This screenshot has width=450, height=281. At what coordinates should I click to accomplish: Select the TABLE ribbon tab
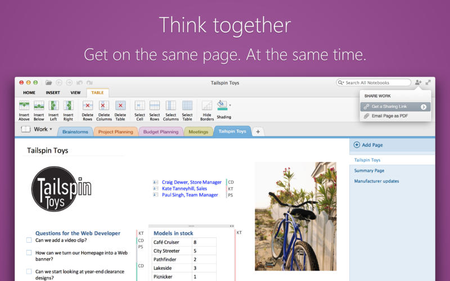click(97, 93)
